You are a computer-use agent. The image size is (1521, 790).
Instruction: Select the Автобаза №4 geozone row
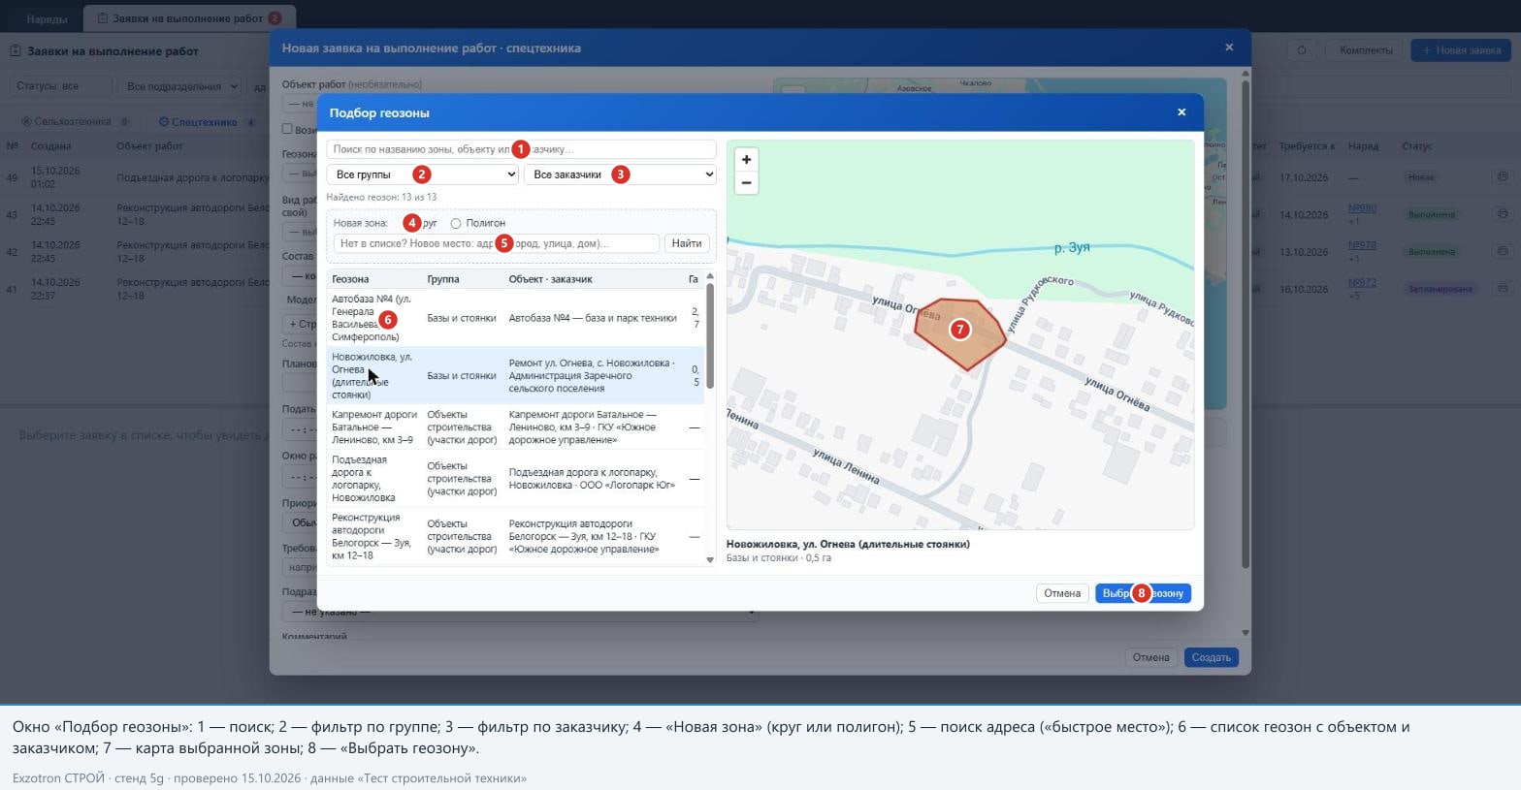[x=515, y=318]
